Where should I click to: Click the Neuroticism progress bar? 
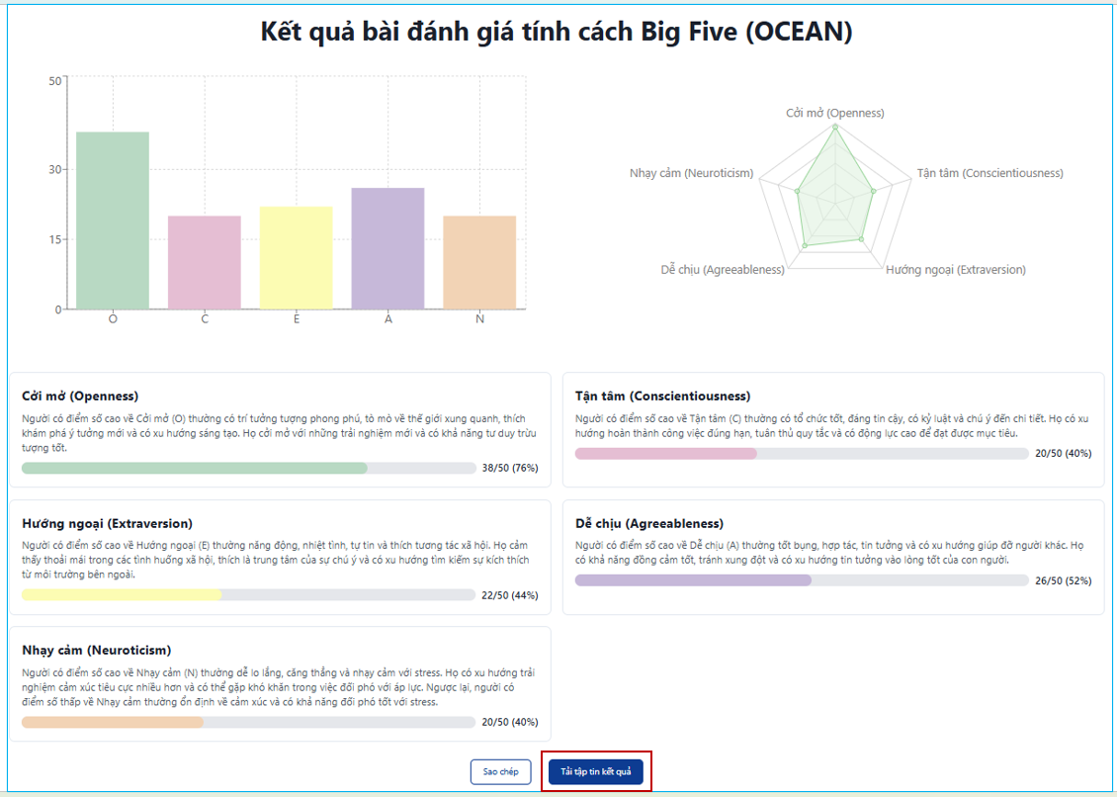[249, 722]
